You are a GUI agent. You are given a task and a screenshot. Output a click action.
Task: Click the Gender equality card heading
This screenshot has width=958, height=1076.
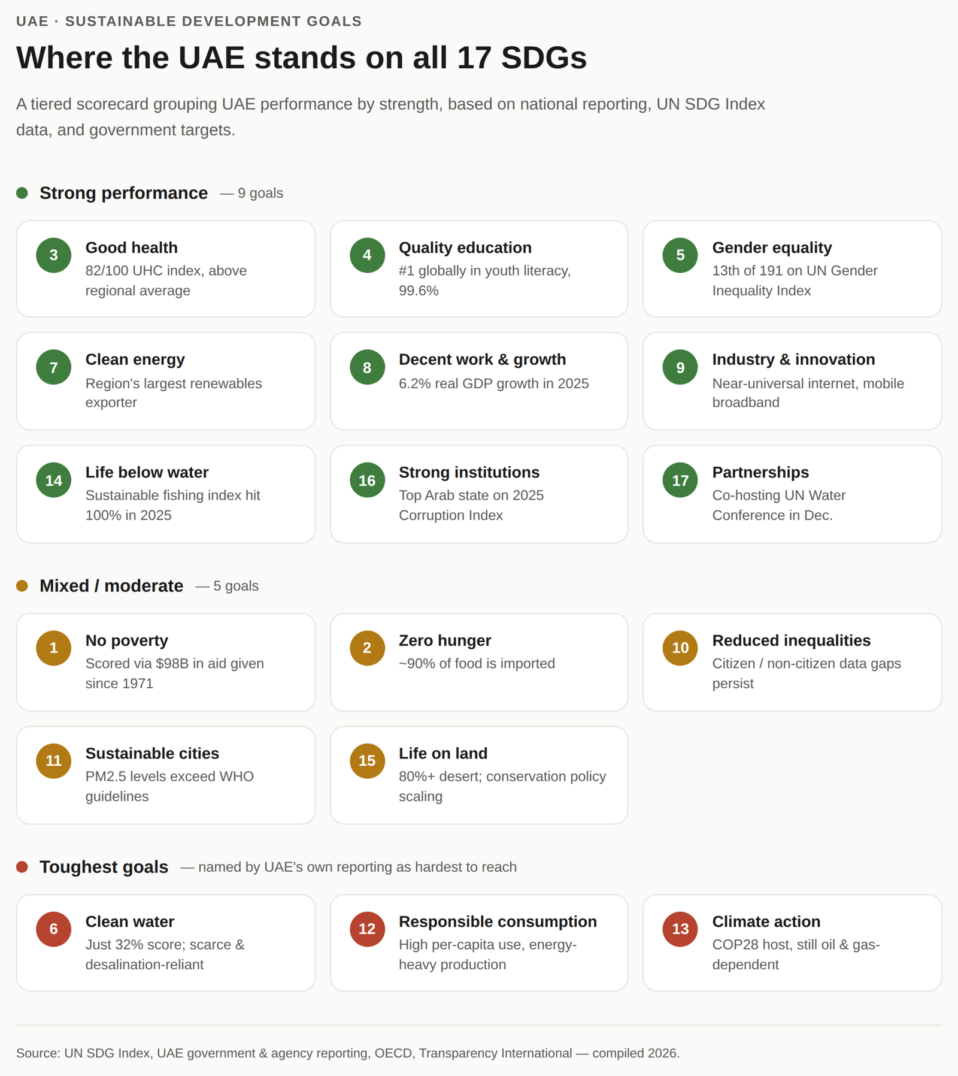click(772, 247)
